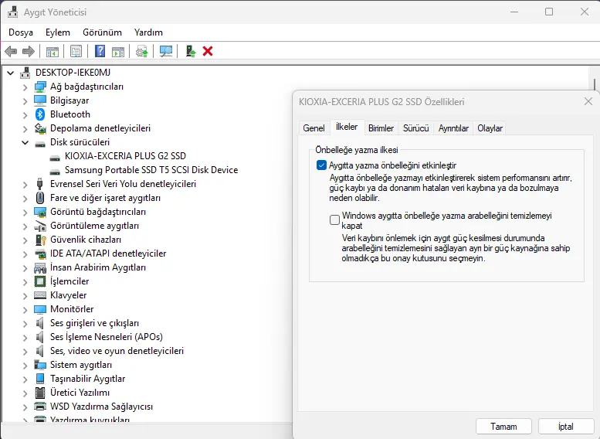Screen dimensions: 600x439
Task: Click the İşlemciler processor icon
Action: (40, 281)
